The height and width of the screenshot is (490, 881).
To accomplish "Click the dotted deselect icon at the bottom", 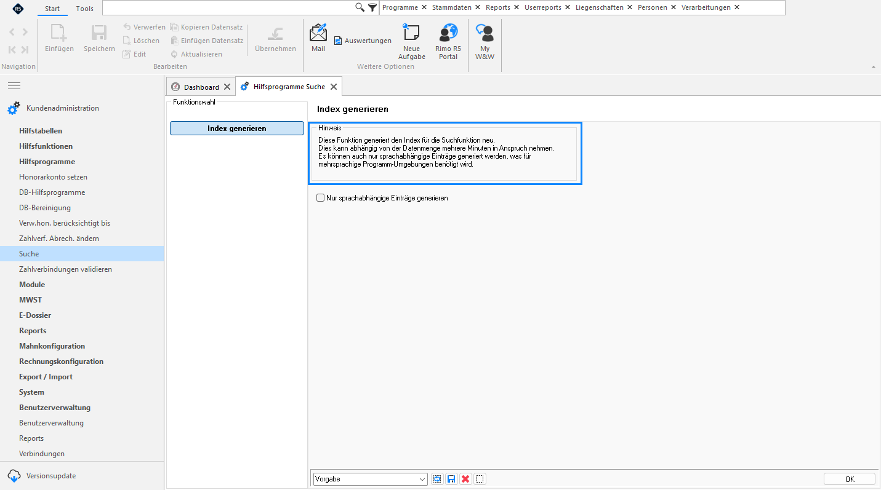I will (480, 479).
